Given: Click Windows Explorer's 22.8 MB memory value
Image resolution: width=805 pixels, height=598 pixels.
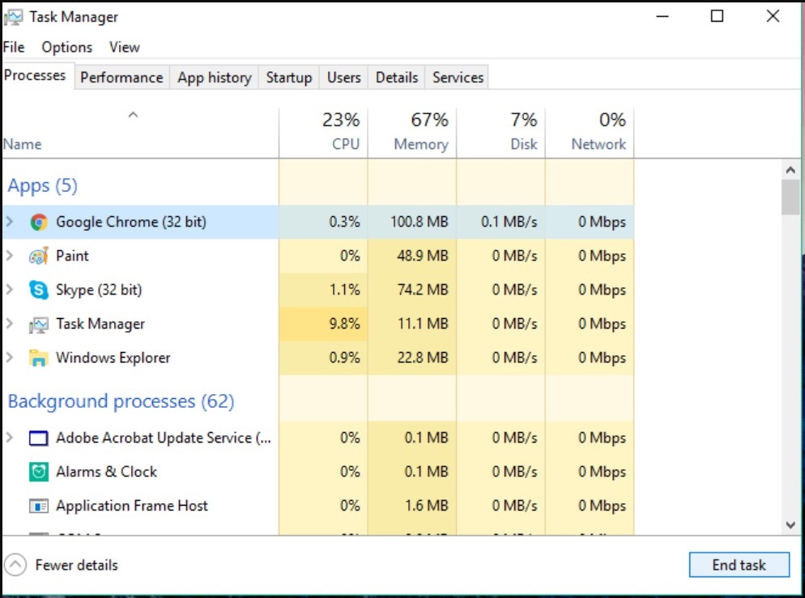Looking at the screenshot, I should [x=423, y=358].
